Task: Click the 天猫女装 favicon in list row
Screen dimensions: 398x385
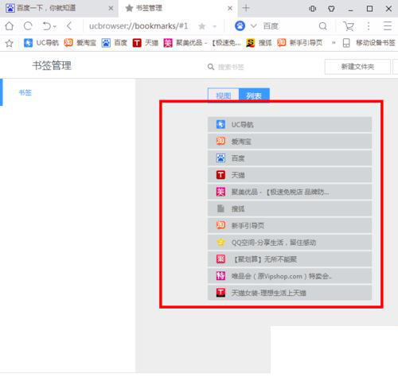Action: coord(220,293)
